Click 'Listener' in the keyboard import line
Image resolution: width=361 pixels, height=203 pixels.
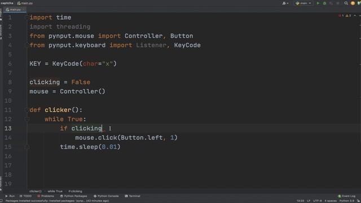click(x=151, y=45)
